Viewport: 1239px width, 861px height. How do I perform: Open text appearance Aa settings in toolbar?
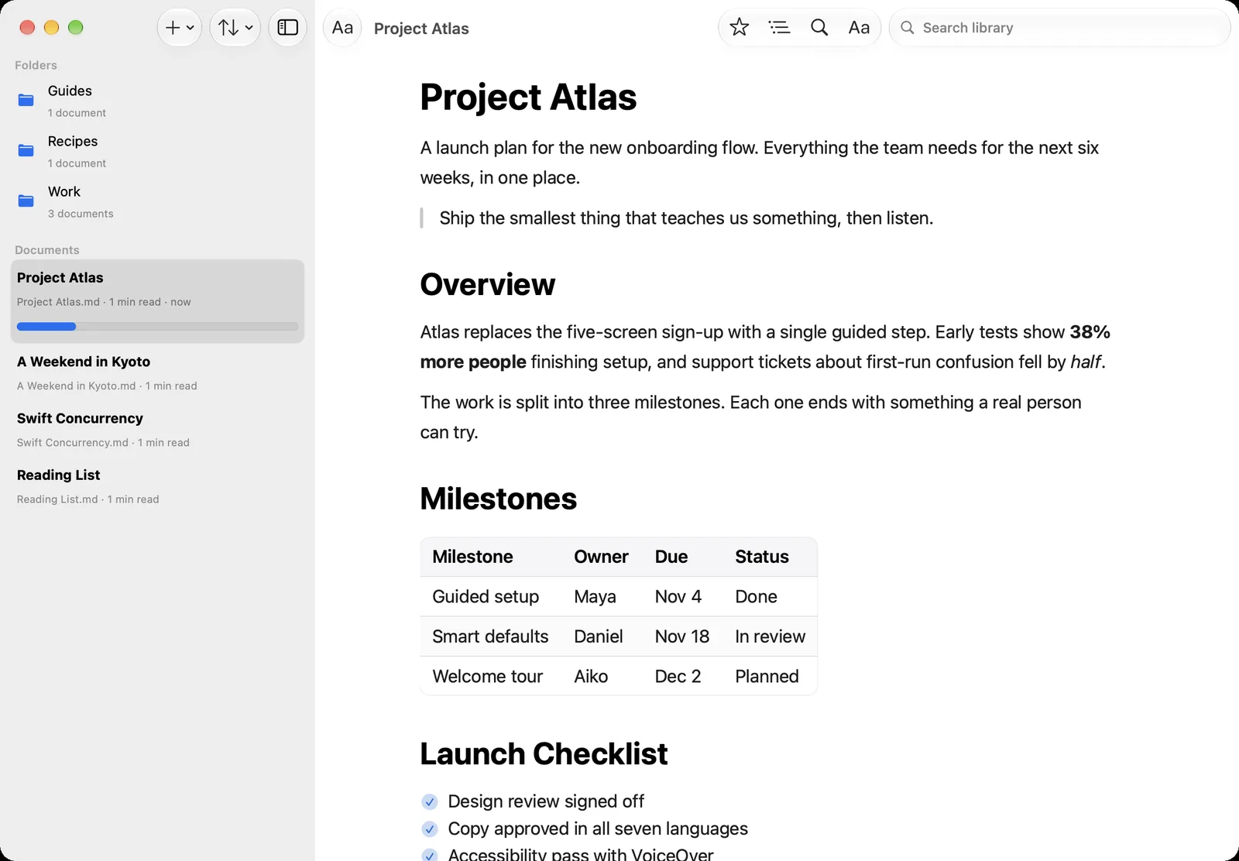(x=859, y=28)
